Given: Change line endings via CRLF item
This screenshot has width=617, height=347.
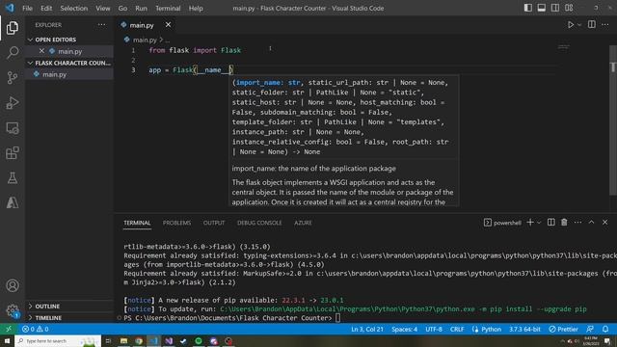Looking at the screenshot, I should (x=457, y=329).
